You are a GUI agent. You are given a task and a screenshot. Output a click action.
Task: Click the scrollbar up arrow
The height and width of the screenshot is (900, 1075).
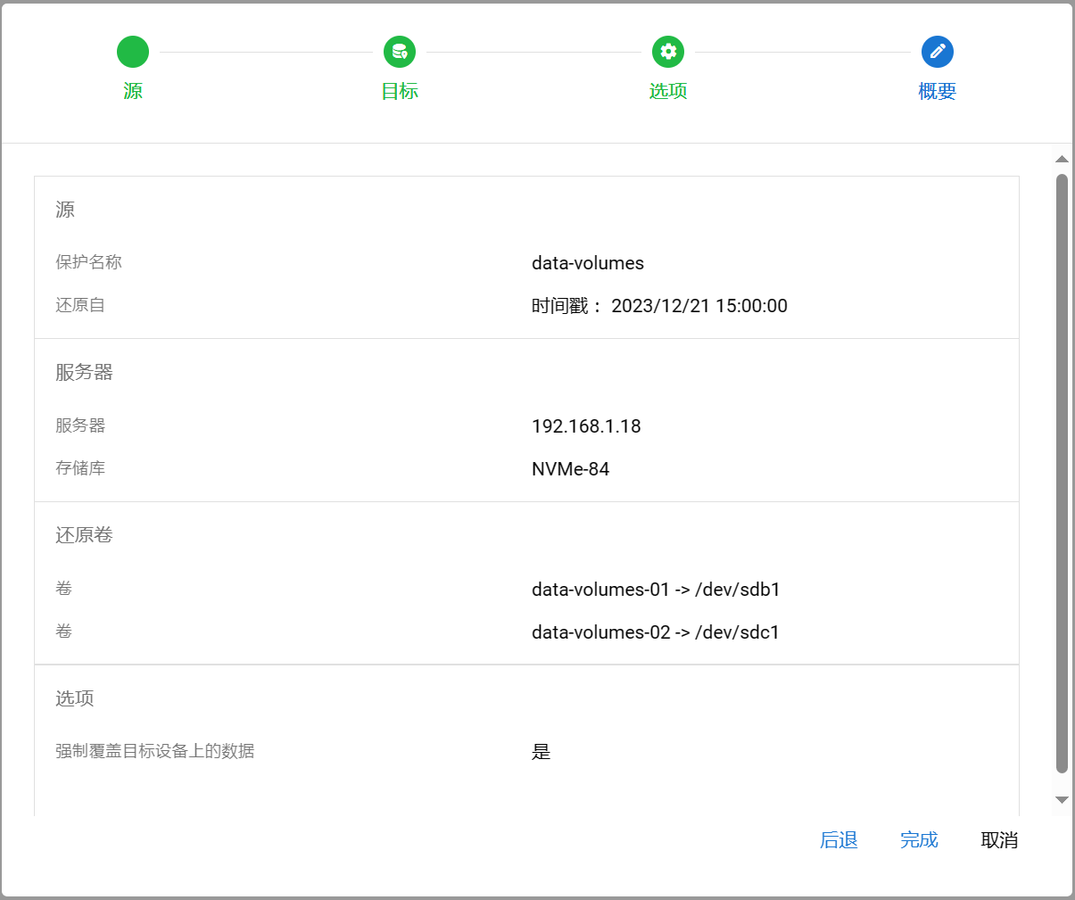tap(1062, 160)
